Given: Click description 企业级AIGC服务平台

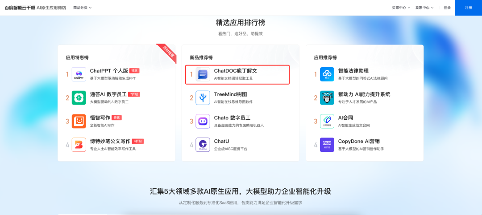Looking at the screenshot, I should point(231,149).
